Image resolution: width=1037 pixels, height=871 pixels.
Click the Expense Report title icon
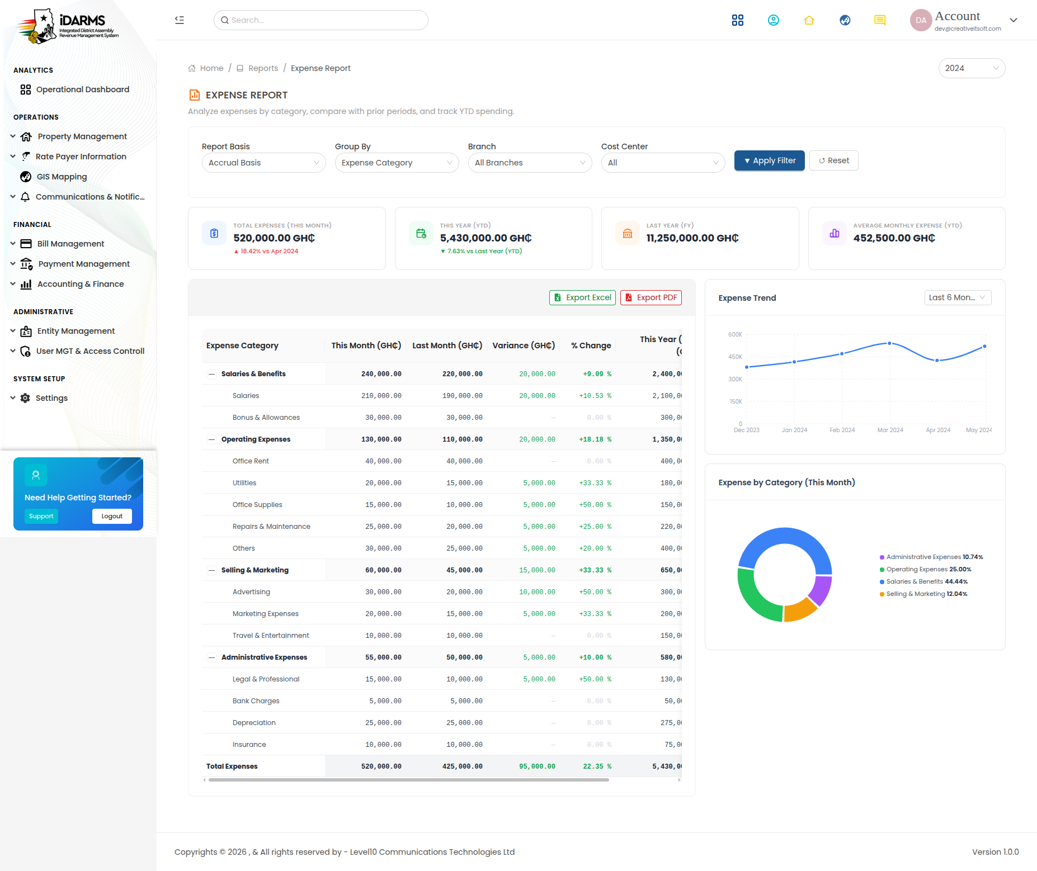195,95
